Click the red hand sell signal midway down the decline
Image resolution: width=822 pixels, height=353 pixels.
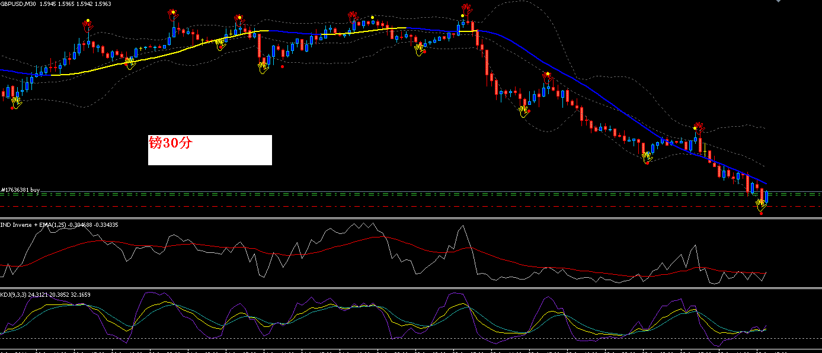[x=548, y=77]
